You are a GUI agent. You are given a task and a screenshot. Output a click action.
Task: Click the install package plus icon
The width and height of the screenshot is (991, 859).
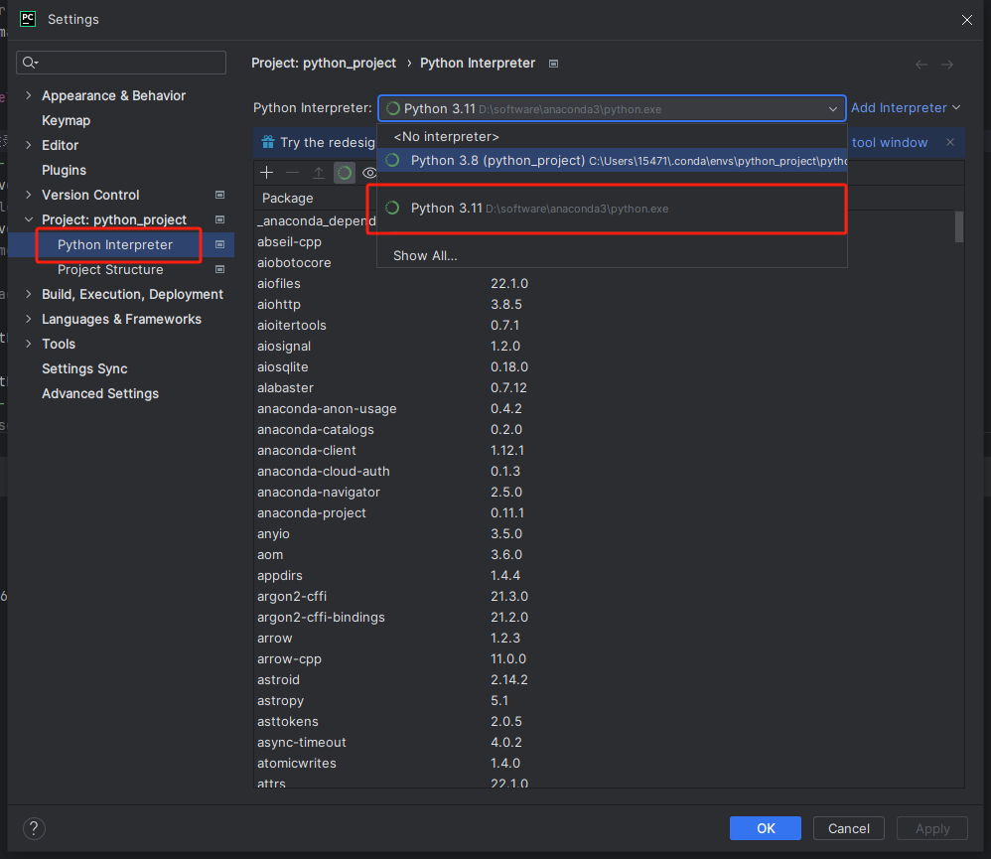[x=266, y=173]
